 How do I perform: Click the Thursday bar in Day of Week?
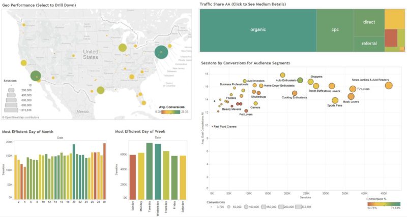click(166, 175)
